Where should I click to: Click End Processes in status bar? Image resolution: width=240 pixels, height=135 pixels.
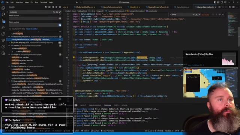107,131
